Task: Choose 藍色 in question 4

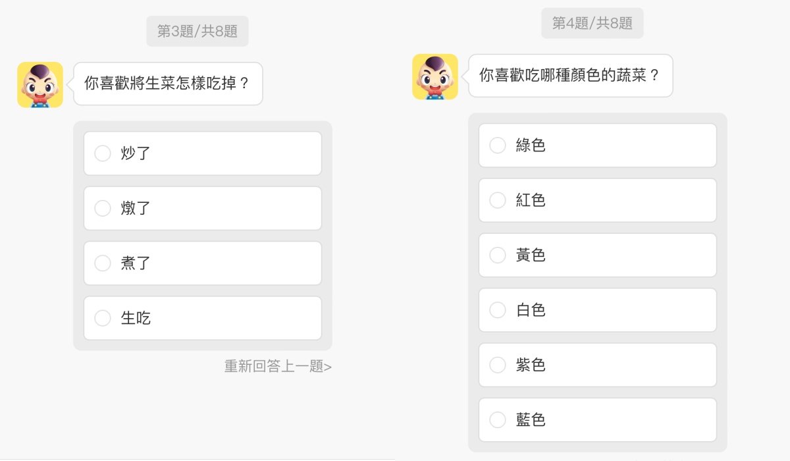Action: point(498,420)
